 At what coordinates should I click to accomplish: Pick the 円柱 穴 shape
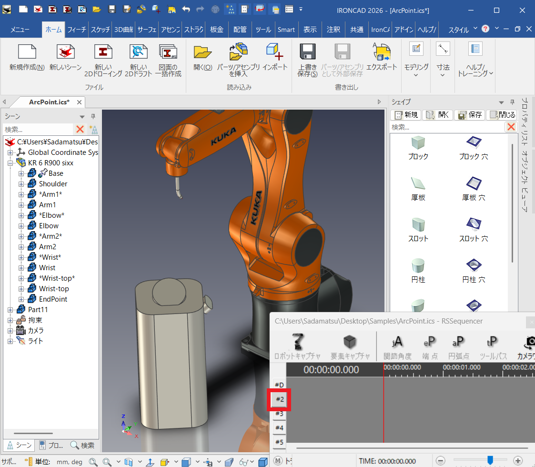[x=474, y=272]
